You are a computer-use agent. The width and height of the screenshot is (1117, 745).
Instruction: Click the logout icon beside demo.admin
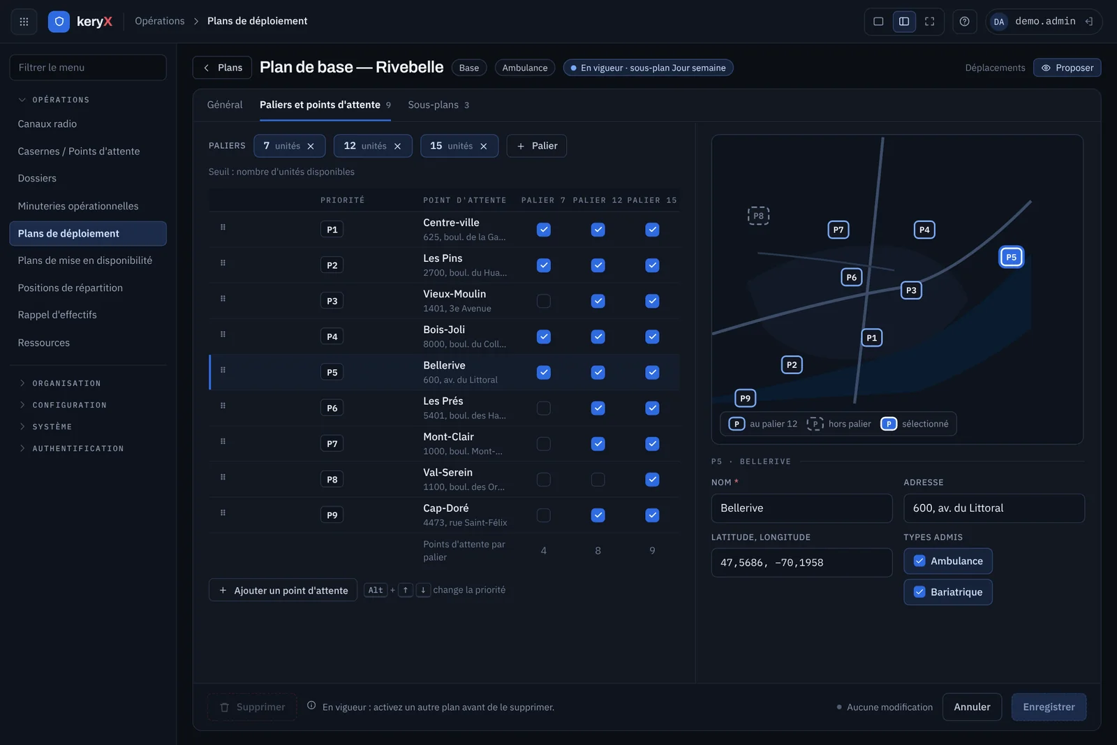[x=1088, y=22]
